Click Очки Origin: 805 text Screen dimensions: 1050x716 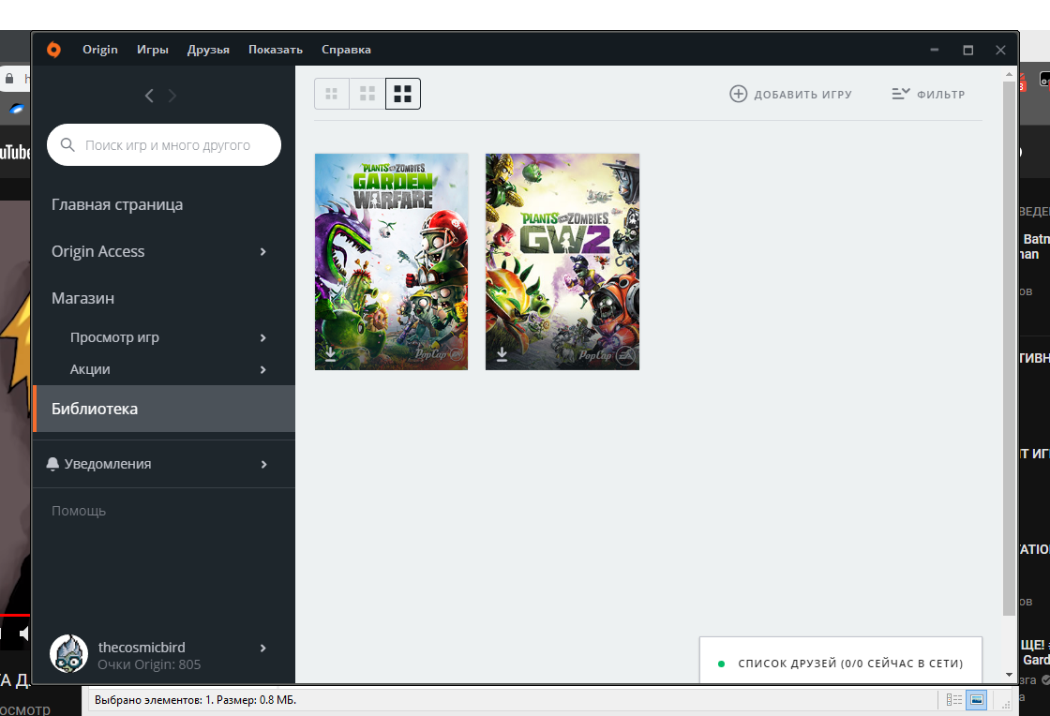[149, 664]
